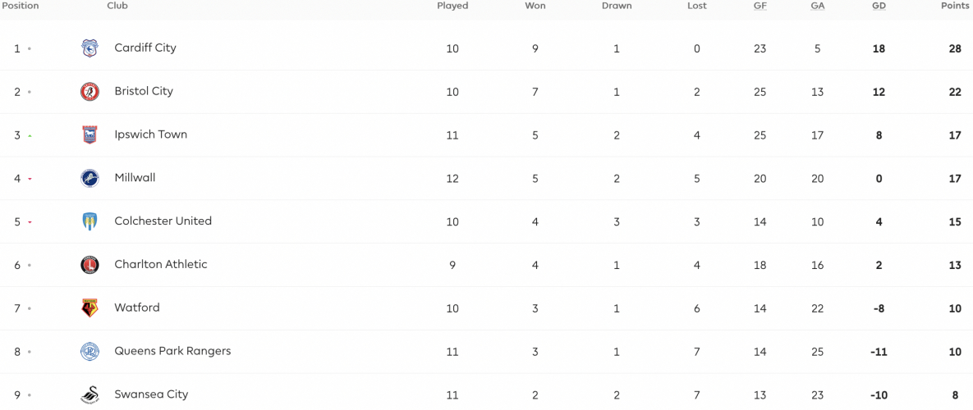This screenshot has height=410, width=973.
Task: Click the Swansea City club crest
Action: click(x=90, y=395)
